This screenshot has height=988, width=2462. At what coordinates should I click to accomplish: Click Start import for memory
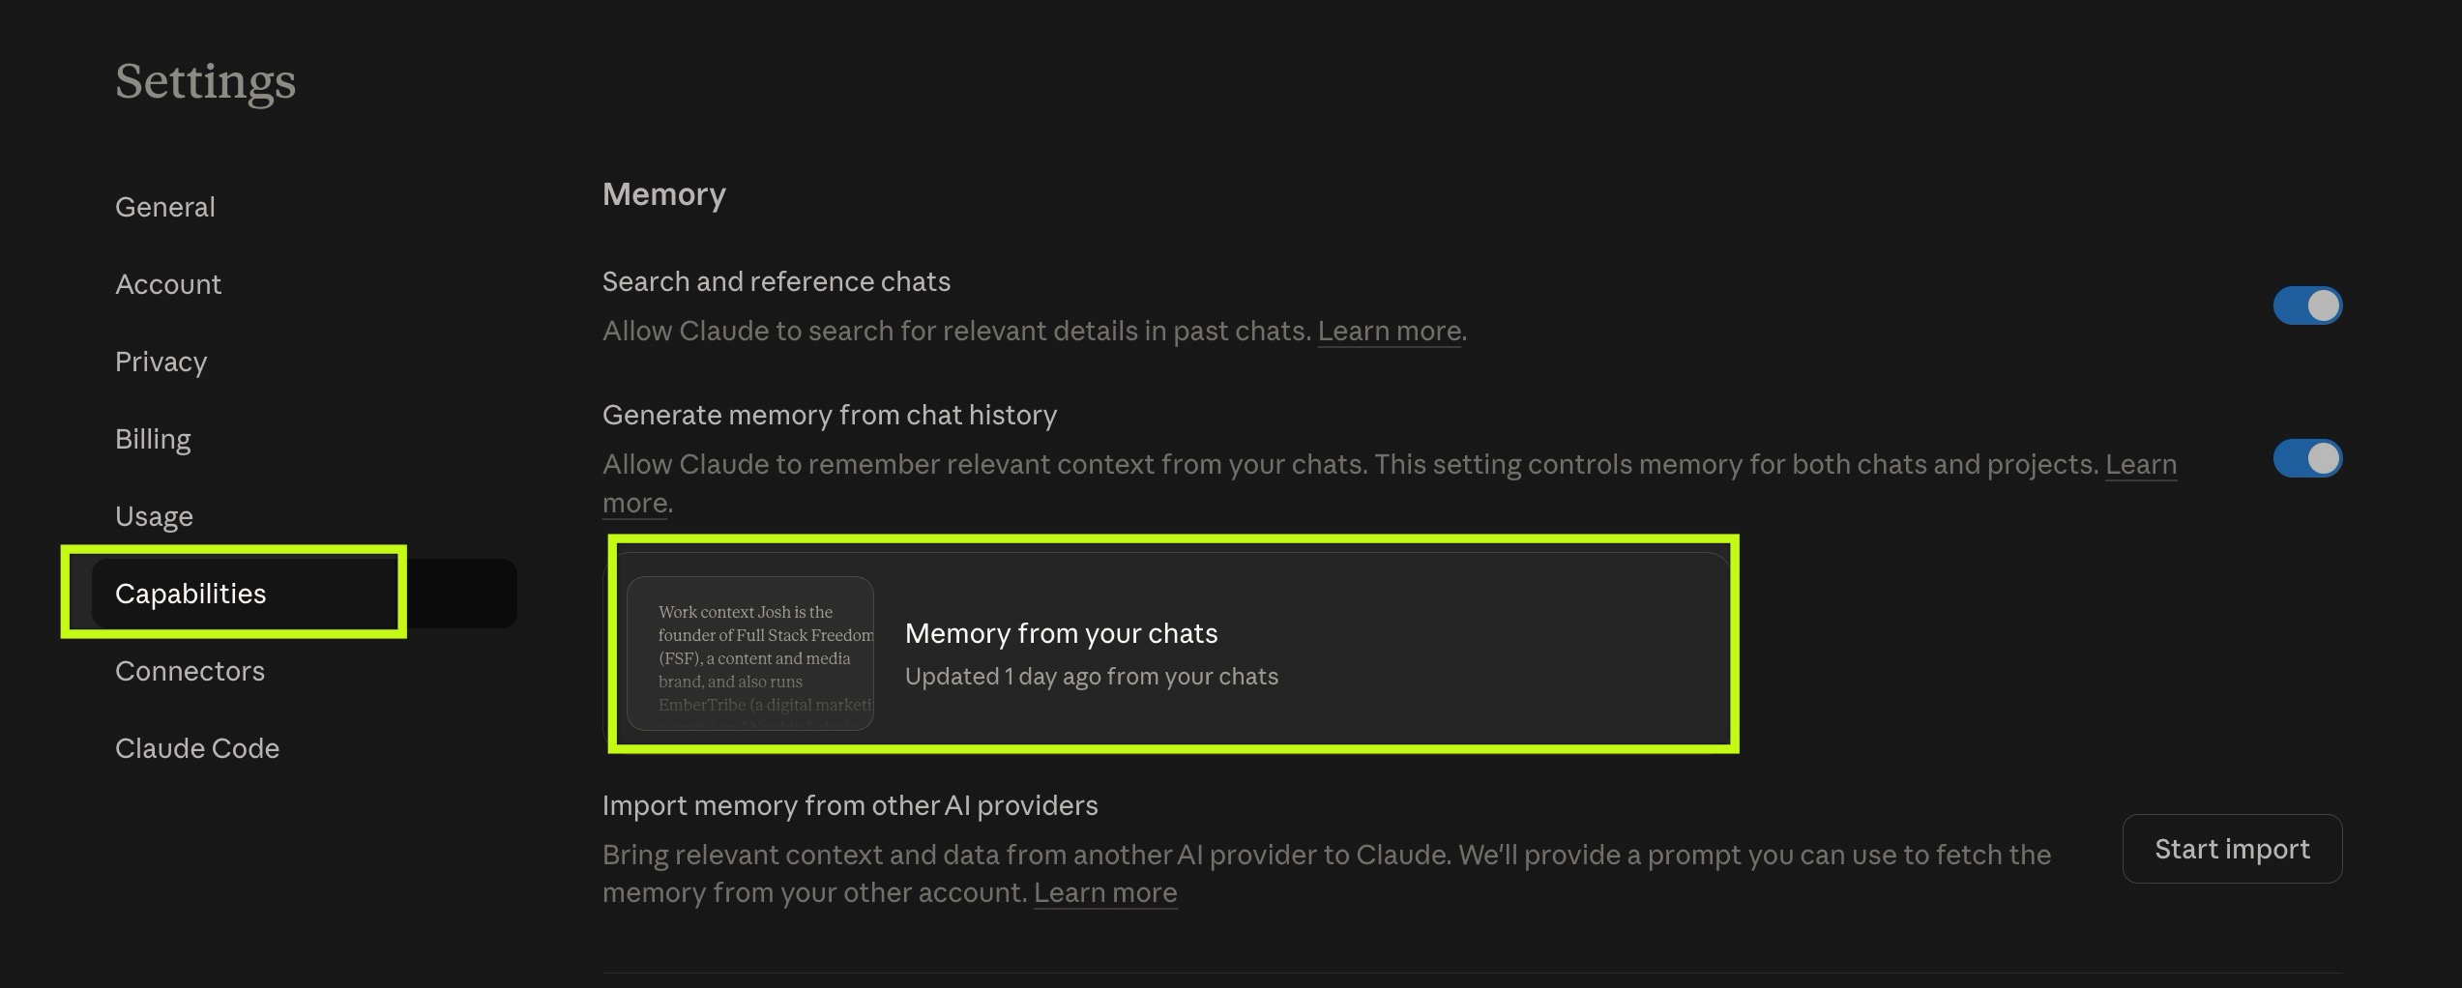tap(2232, 849)
